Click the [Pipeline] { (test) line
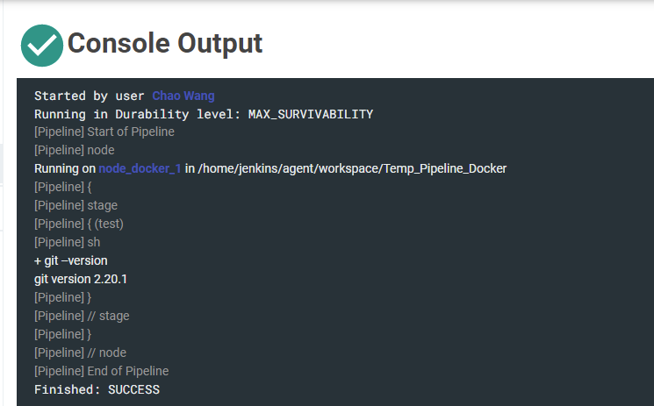 click(x=79, y=224)
